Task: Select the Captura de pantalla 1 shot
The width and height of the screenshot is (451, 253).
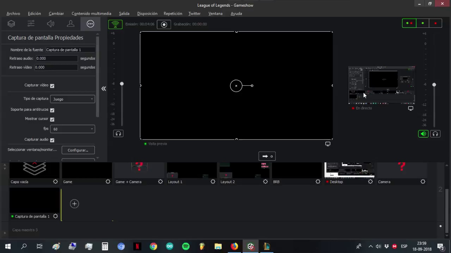Action: [35, 200]
